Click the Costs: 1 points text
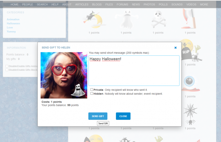 coord(52,102)
